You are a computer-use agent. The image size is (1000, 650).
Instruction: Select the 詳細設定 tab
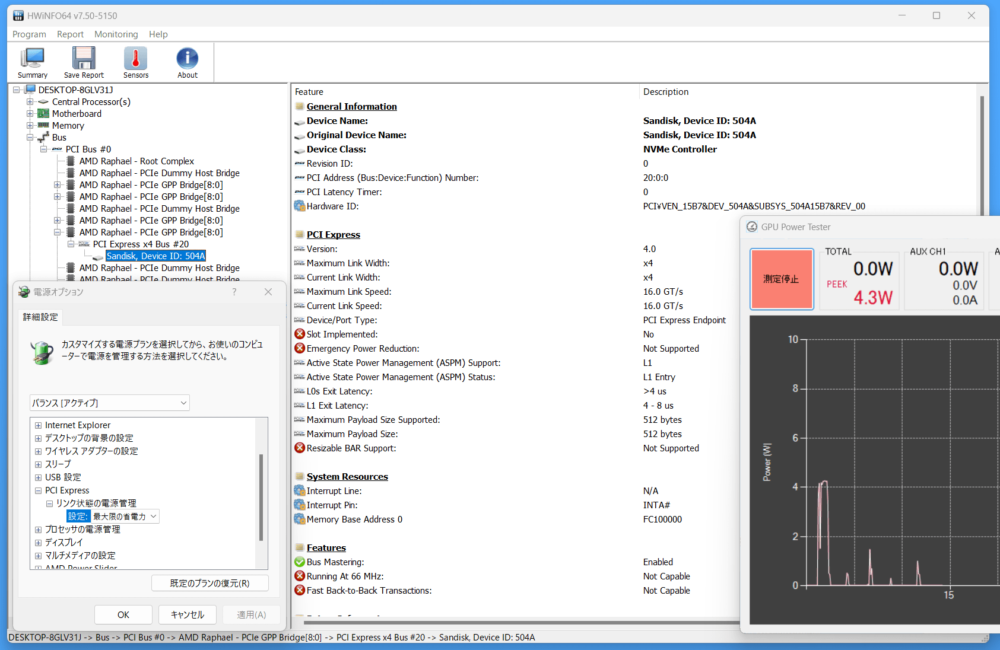(x=40, y=317)
